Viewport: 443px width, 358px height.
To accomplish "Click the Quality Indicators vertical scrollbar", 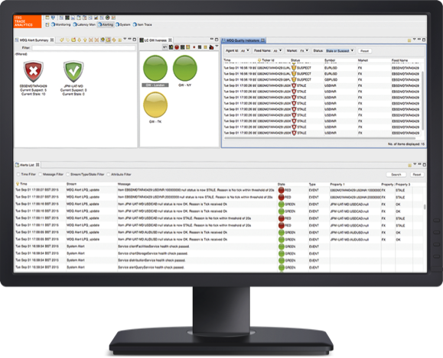I will 423,100.
